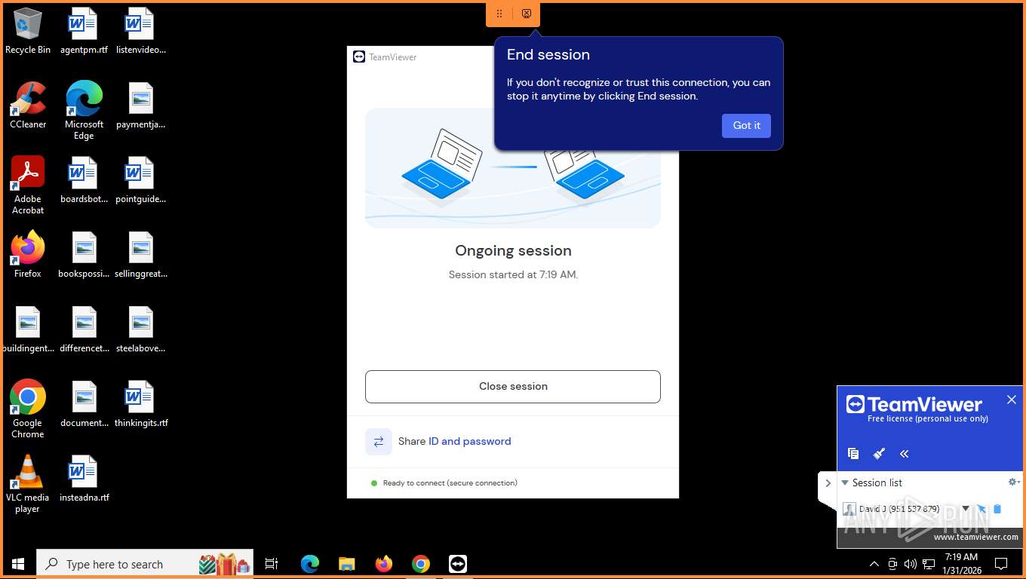Click the file transfer icon in TeamViewer panel

tap(853, 453)
